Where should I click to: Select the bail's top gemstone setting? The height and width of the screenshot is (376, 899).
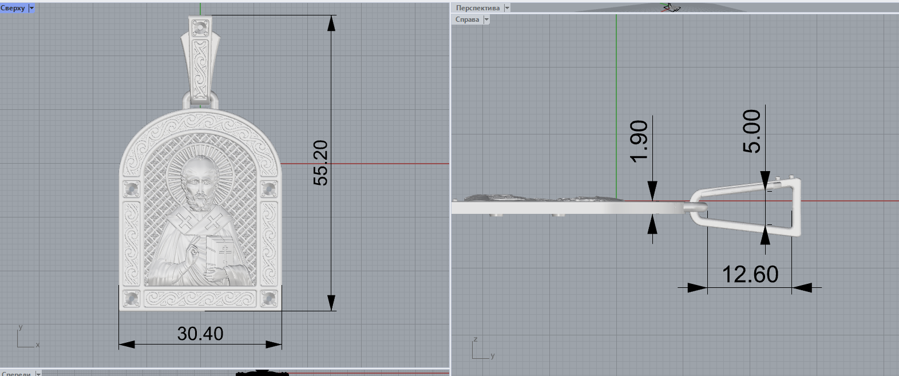coord(200,26)
